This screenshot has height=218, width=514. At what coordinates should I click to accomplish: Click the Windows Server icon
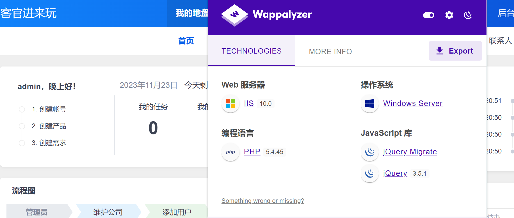370,104
